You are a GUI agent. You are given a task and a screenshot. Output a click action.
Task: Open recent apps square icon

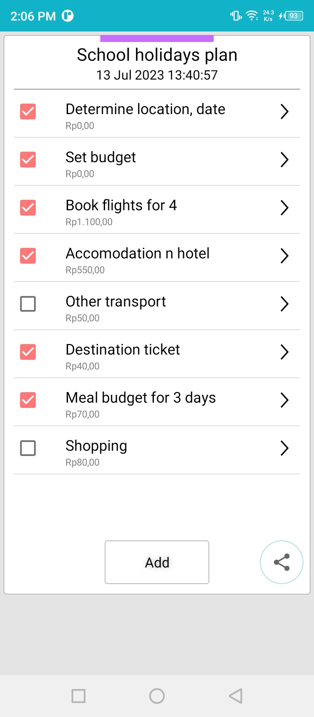coord(78,696)
